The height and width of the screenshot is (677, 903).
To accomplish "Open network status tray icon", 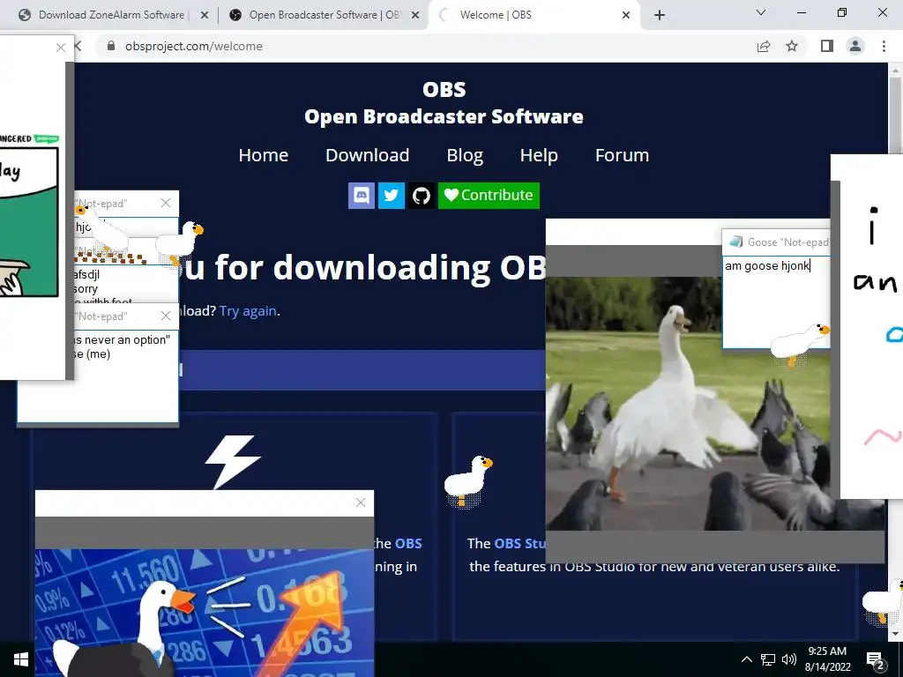I will (768, 659).
